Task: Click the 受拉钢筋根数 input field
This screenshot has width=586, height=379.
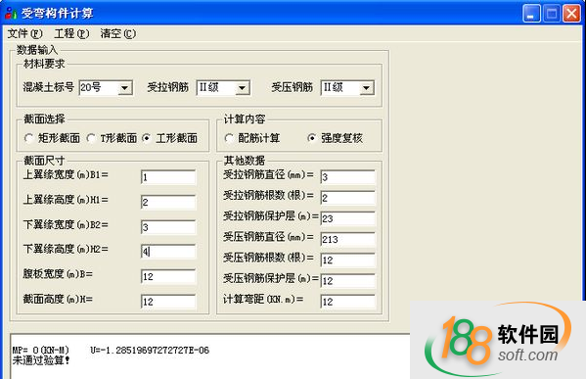Action: pyautogui.click(x=347, y=198)
